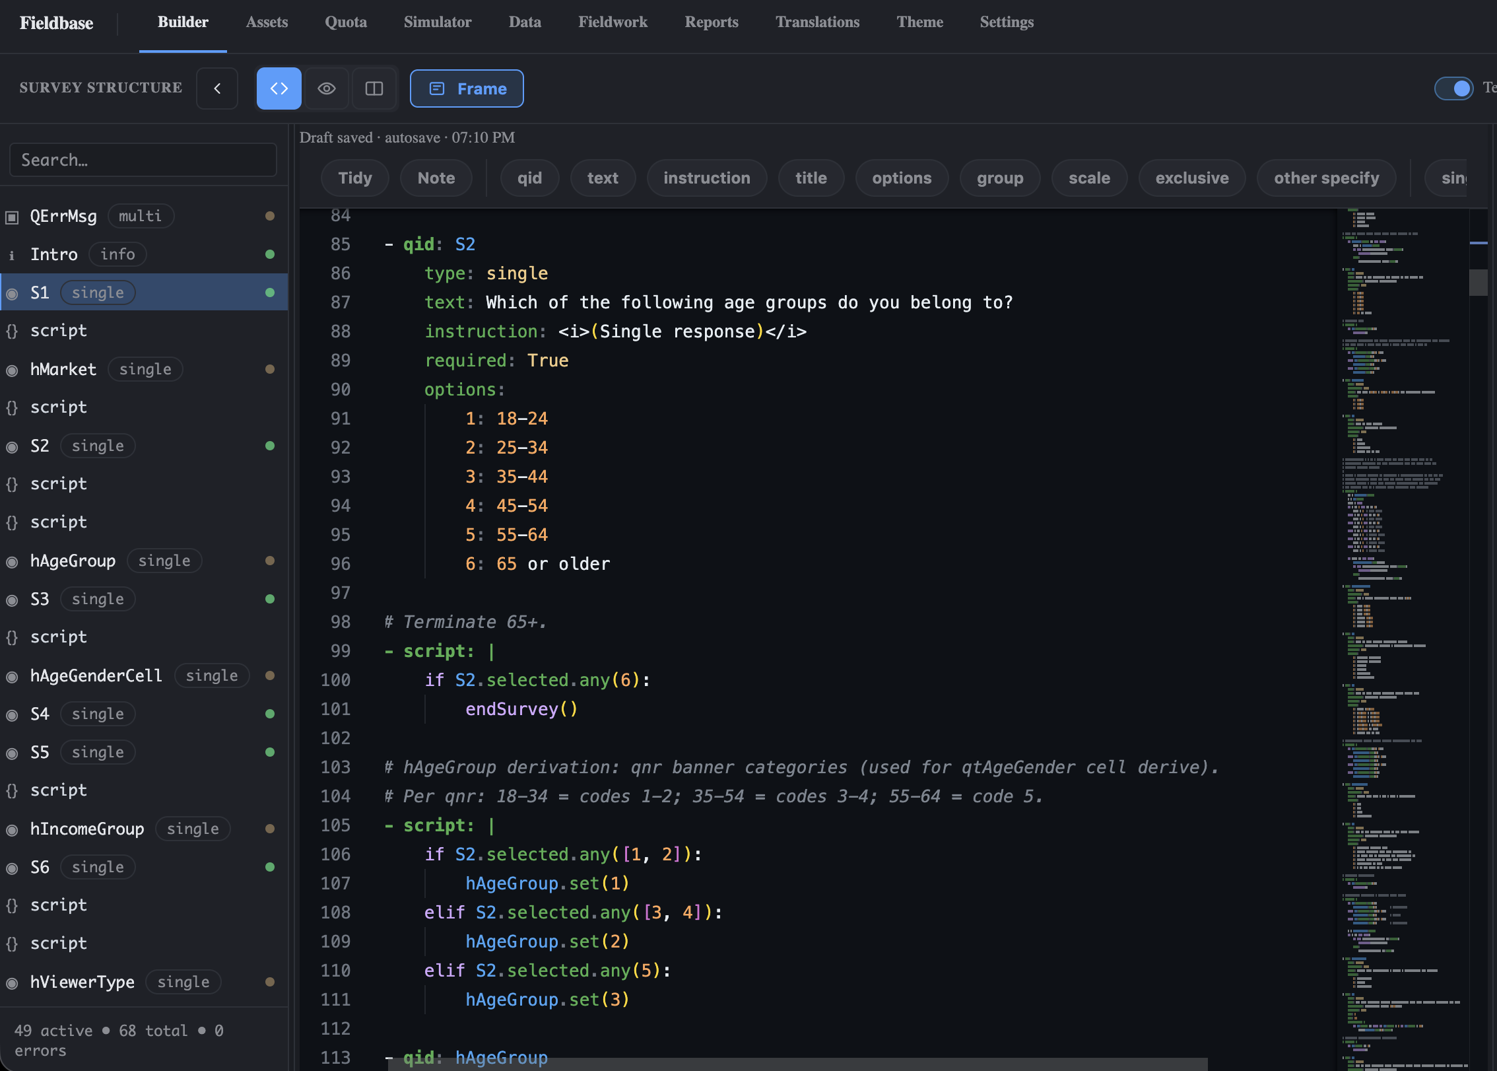Click line number 99 in gutter
Viewport: 1497px width, 1071px height.
point(340,651)
